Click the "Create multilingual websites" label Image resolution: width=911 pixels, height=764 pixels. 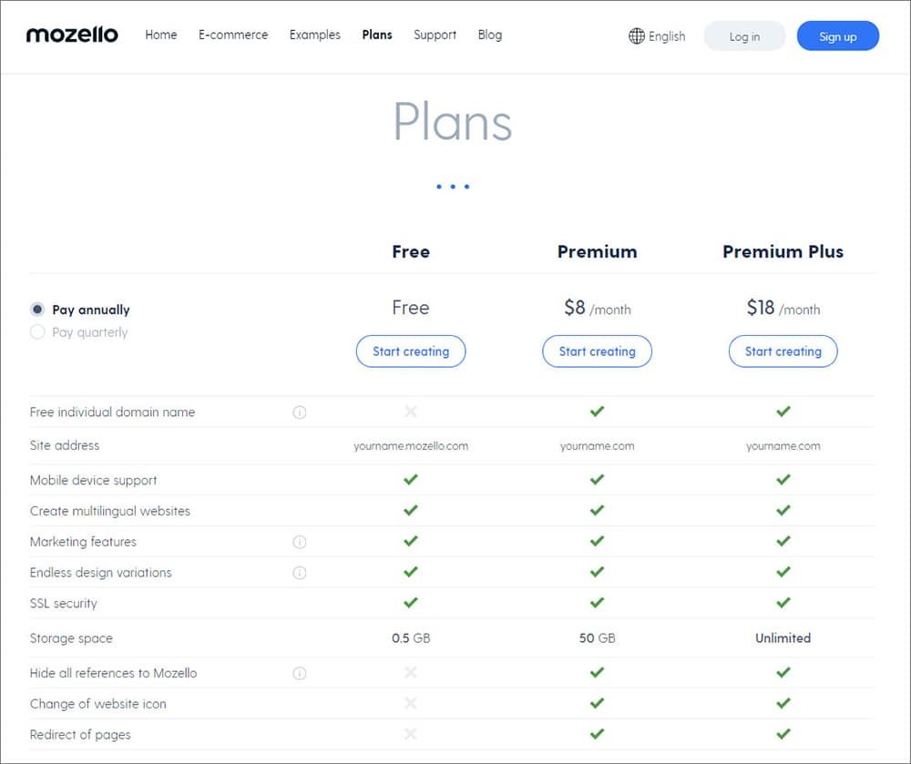click(110, 511)
